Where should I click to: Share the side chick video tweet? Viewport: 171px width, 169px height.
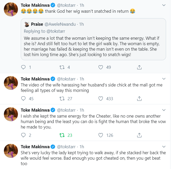(x=139, y=98)
